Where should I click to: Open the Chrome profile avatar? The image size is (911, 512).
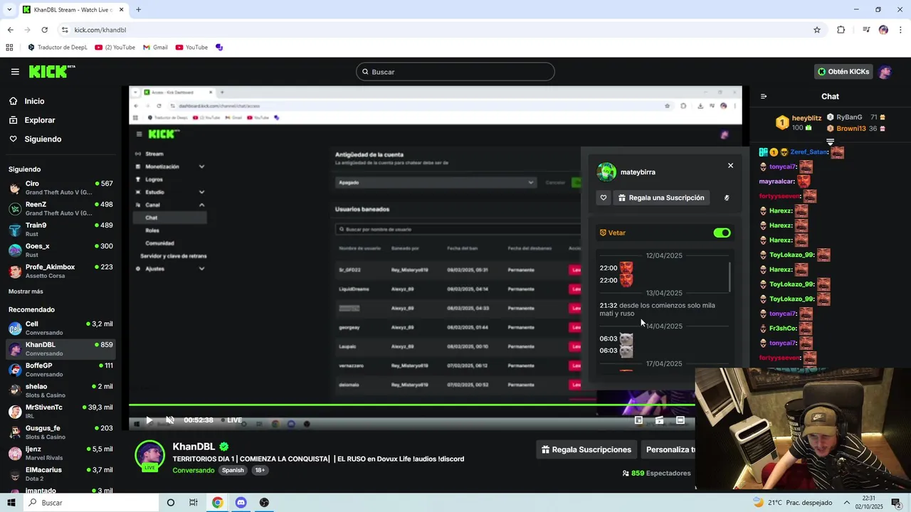point(883,30)
